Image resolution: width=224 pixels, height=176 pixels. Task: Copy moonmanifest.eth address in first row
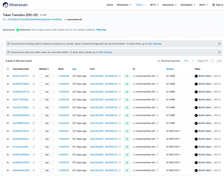(x=157, y=76)
